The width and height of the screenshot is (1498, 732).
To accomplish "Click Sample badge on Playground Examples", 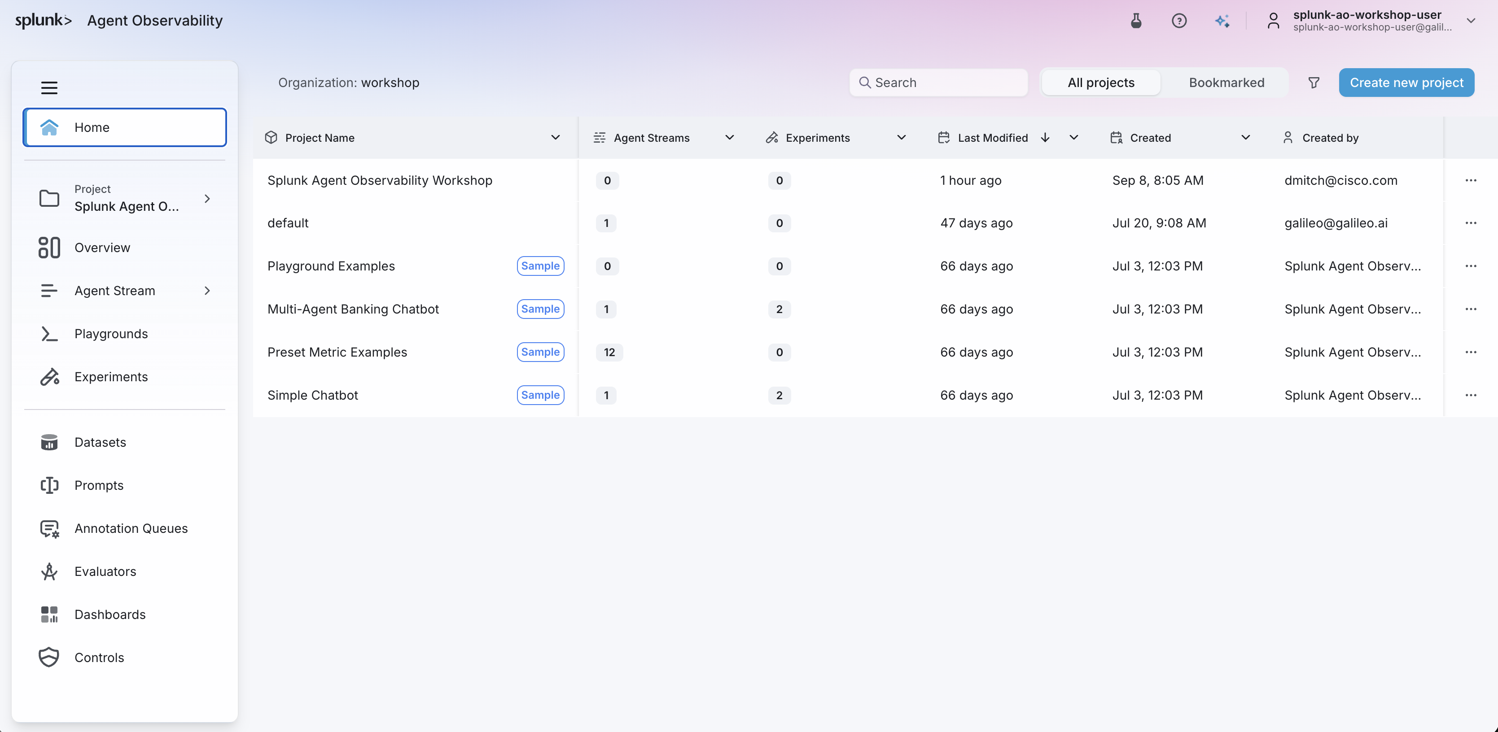I will 540,266.
